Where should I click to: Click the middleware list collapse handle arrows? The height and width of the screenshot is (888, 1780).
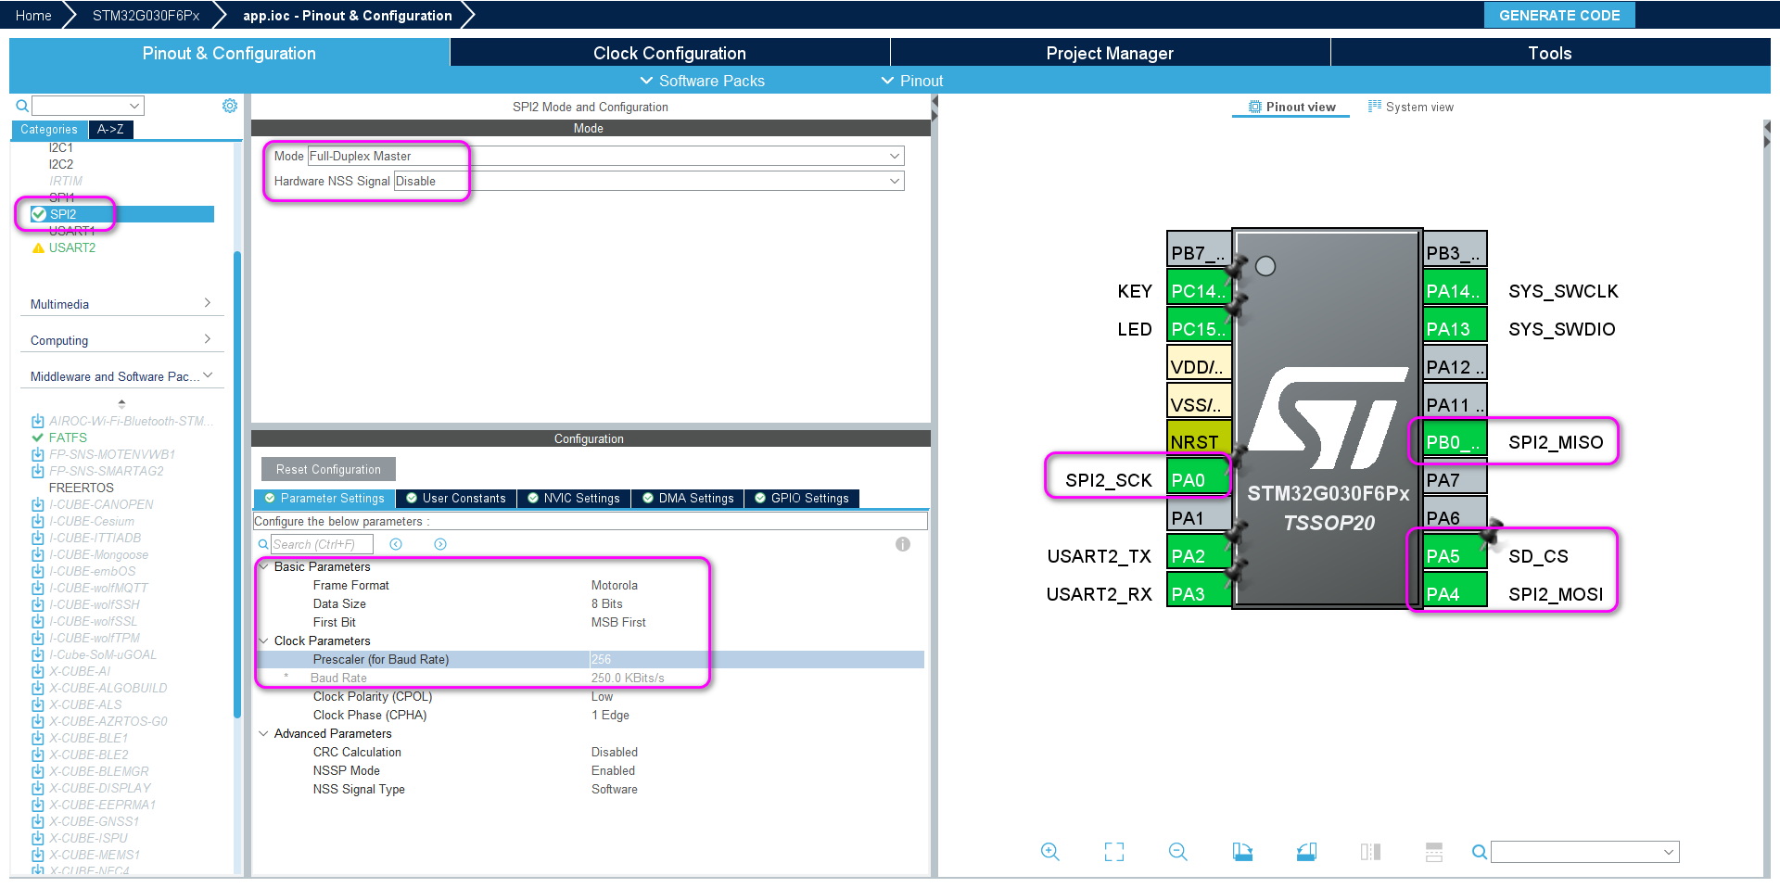point(121,404)
